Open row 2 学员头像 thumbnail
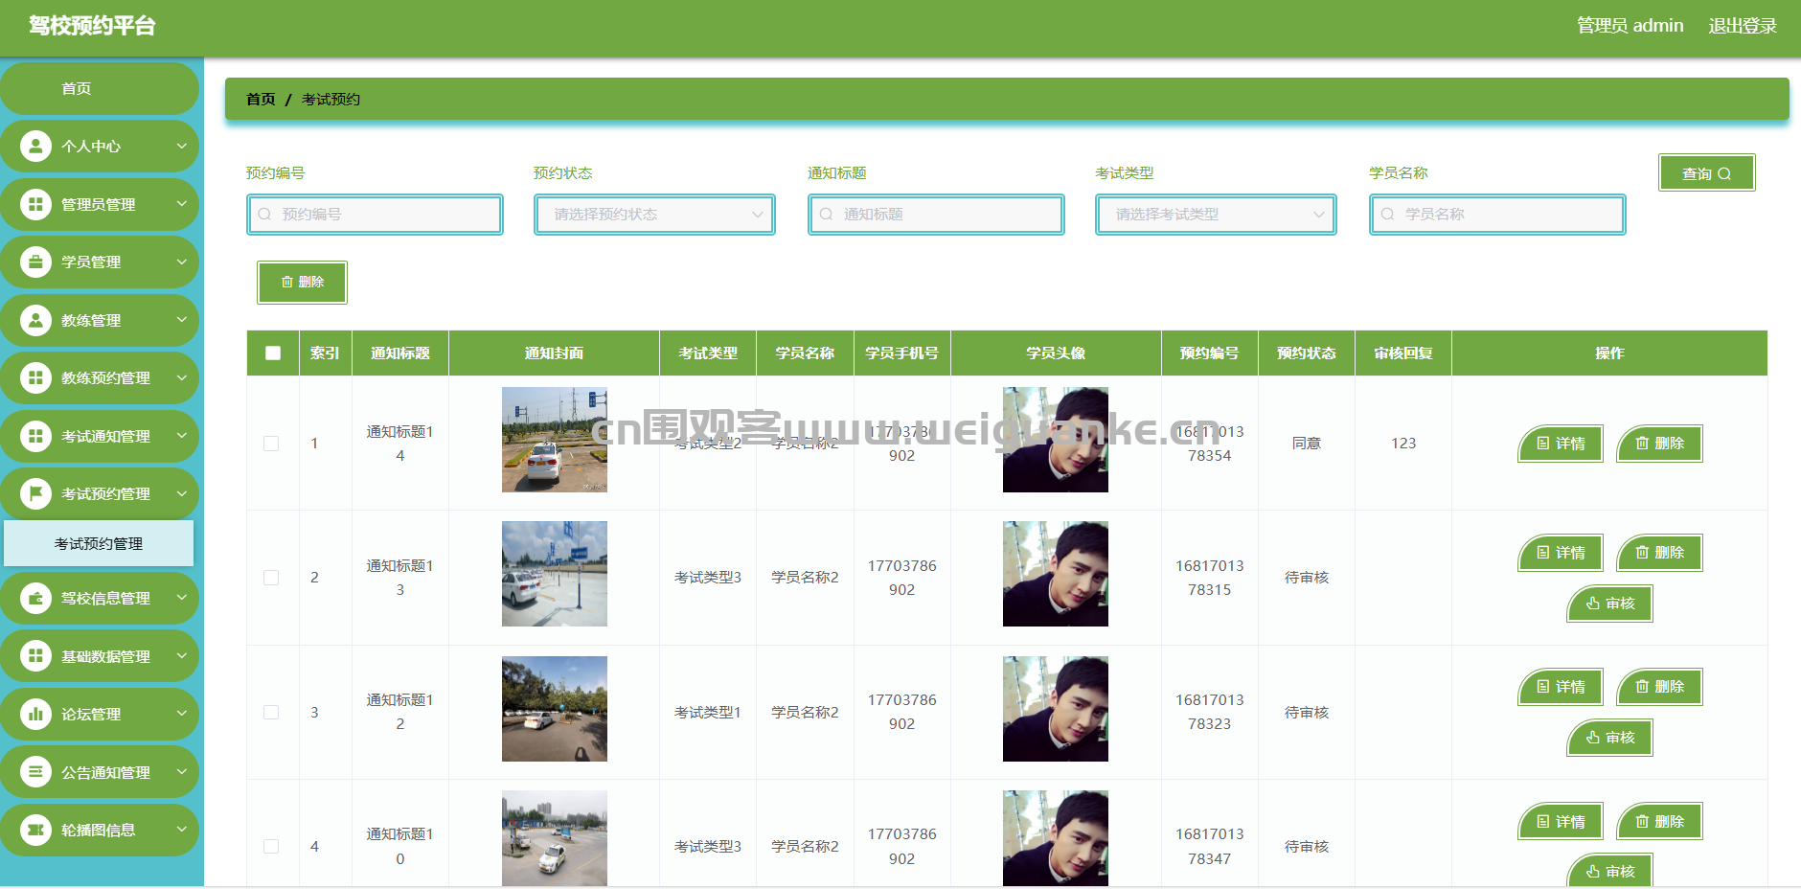The height and width of the screenshot is (889, 1801). (x=1056, y=574)
